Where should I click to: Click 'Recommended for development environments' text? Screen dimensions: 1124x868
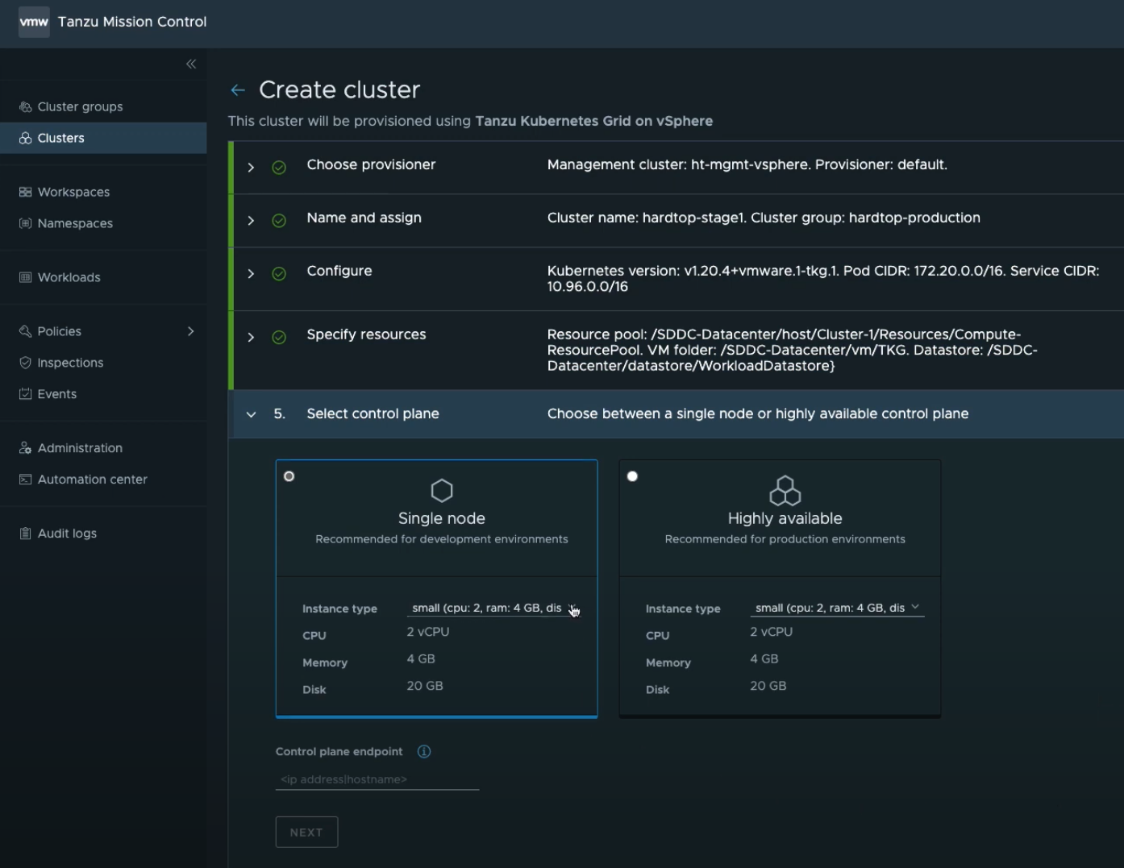tap(442, 539)
